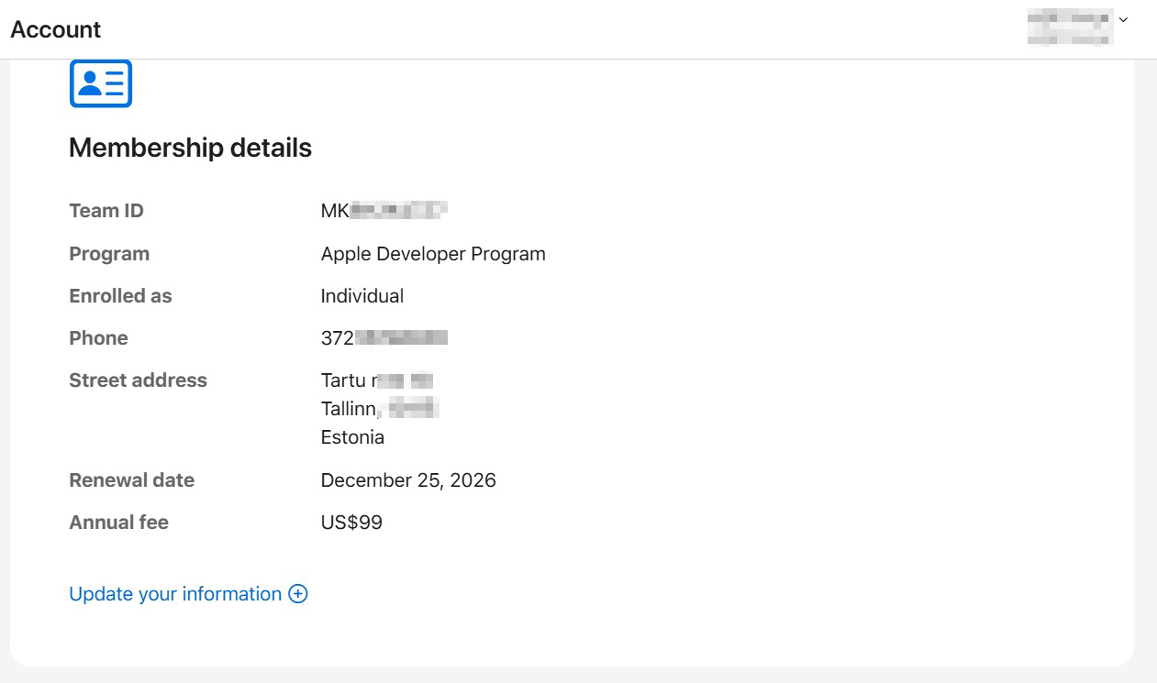Click the membership ID card icon
The image size is (1157, 683).
[101, 83]
